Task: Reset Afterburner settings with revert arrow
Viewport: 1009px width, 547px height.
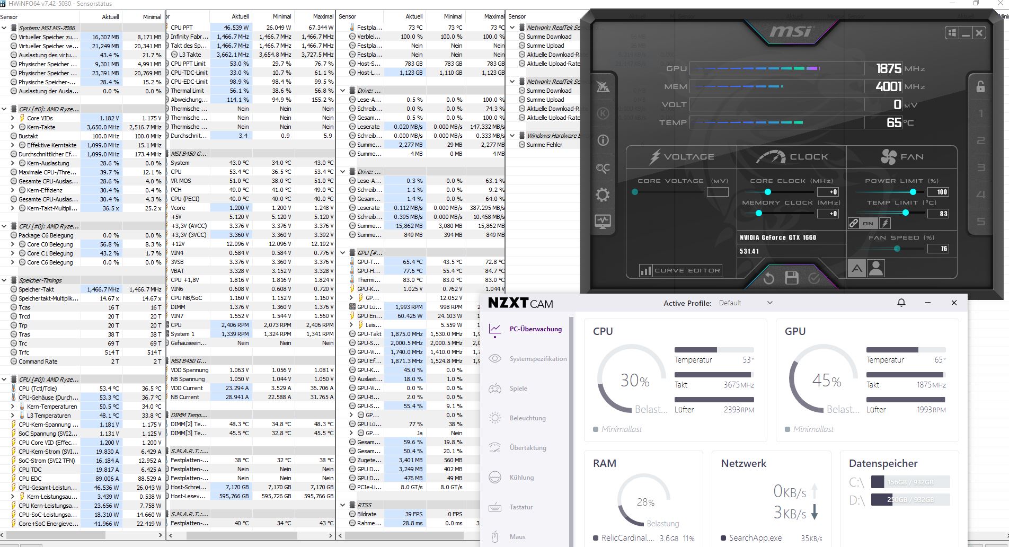Action: click(x=769, y=278)
